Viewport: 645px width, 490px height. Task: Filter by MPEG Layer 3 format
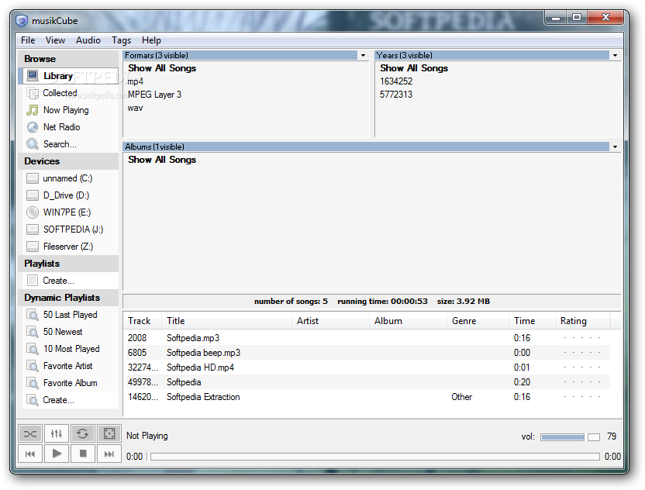154,95
